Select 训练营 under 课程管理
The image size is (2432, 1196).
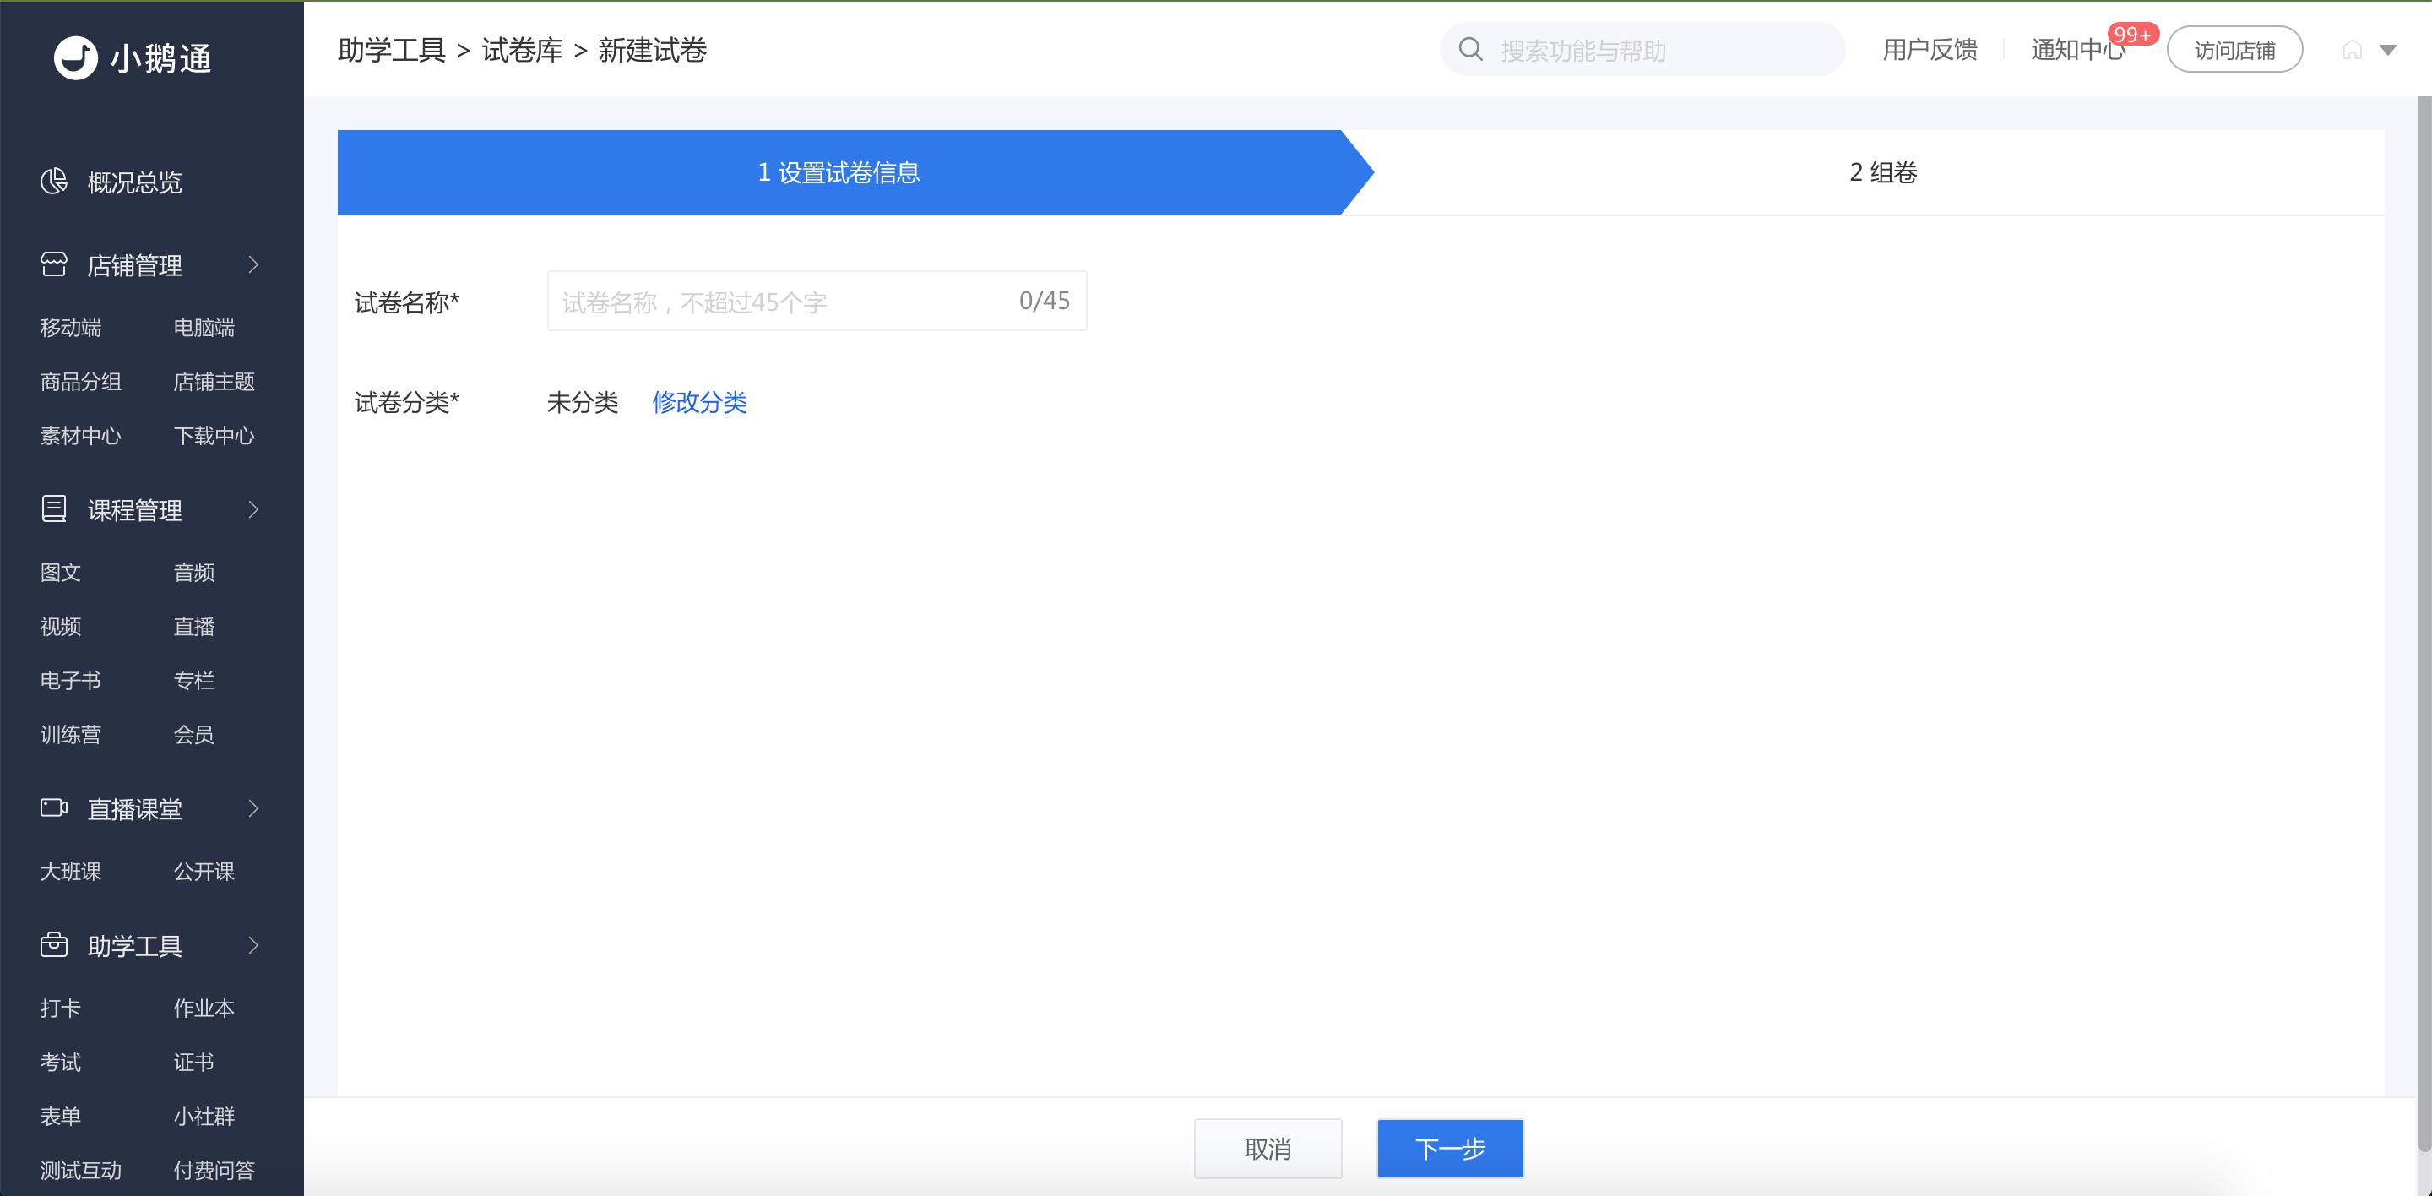(71, 733)
